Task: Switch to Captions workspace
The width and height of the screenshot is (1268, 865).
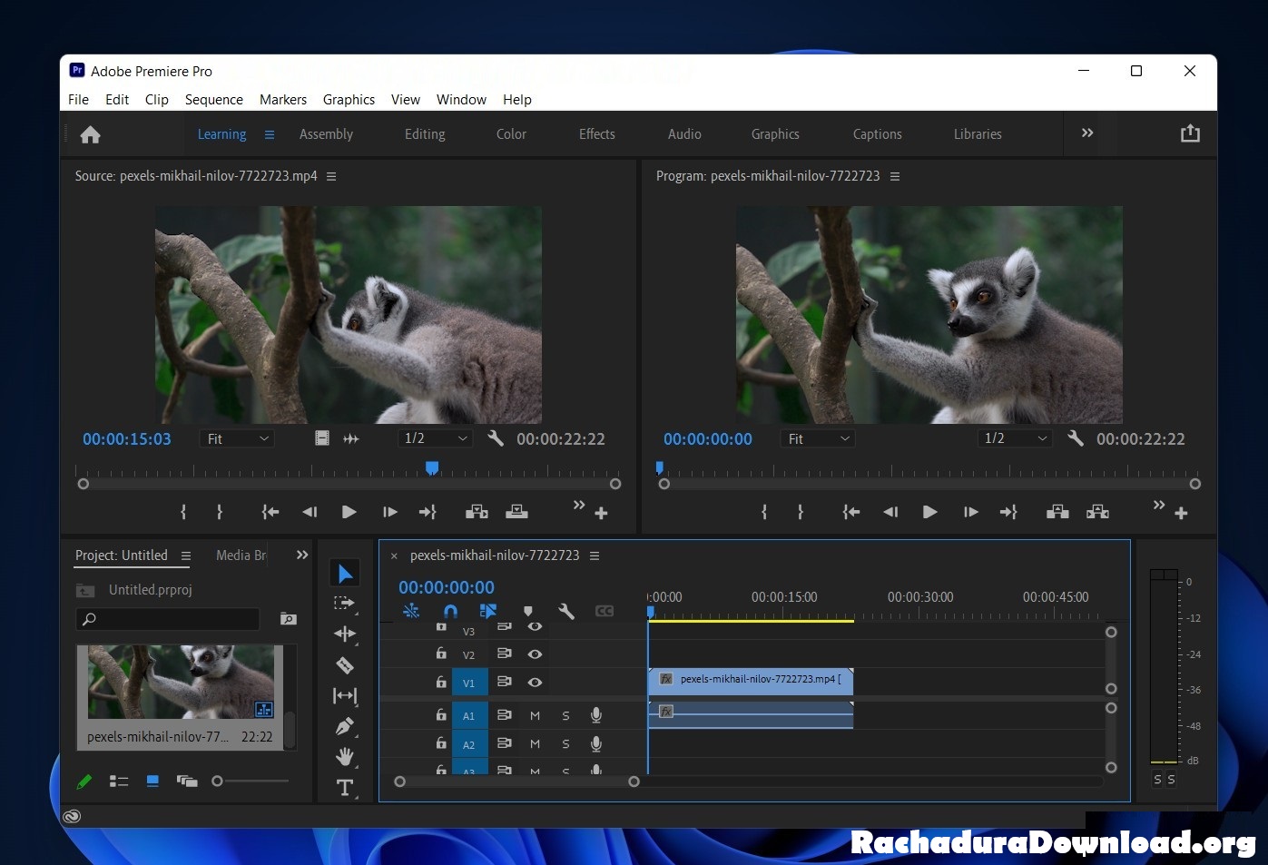Action: coord(878,134)
